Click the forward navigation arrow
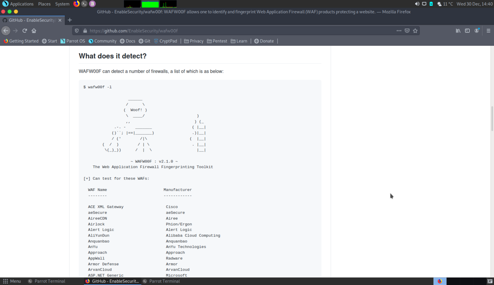Image resolution: width=494 pixels, height=285 pixels. pyautogui.click(x=16, y=30)
